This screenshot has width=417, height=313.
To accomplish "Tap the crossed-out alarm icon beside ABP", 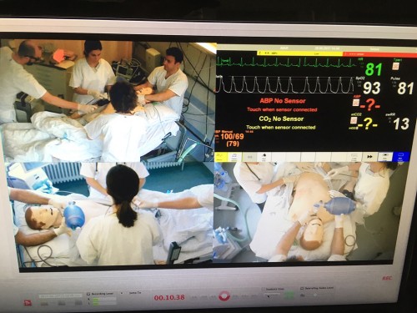I will 356,103.
